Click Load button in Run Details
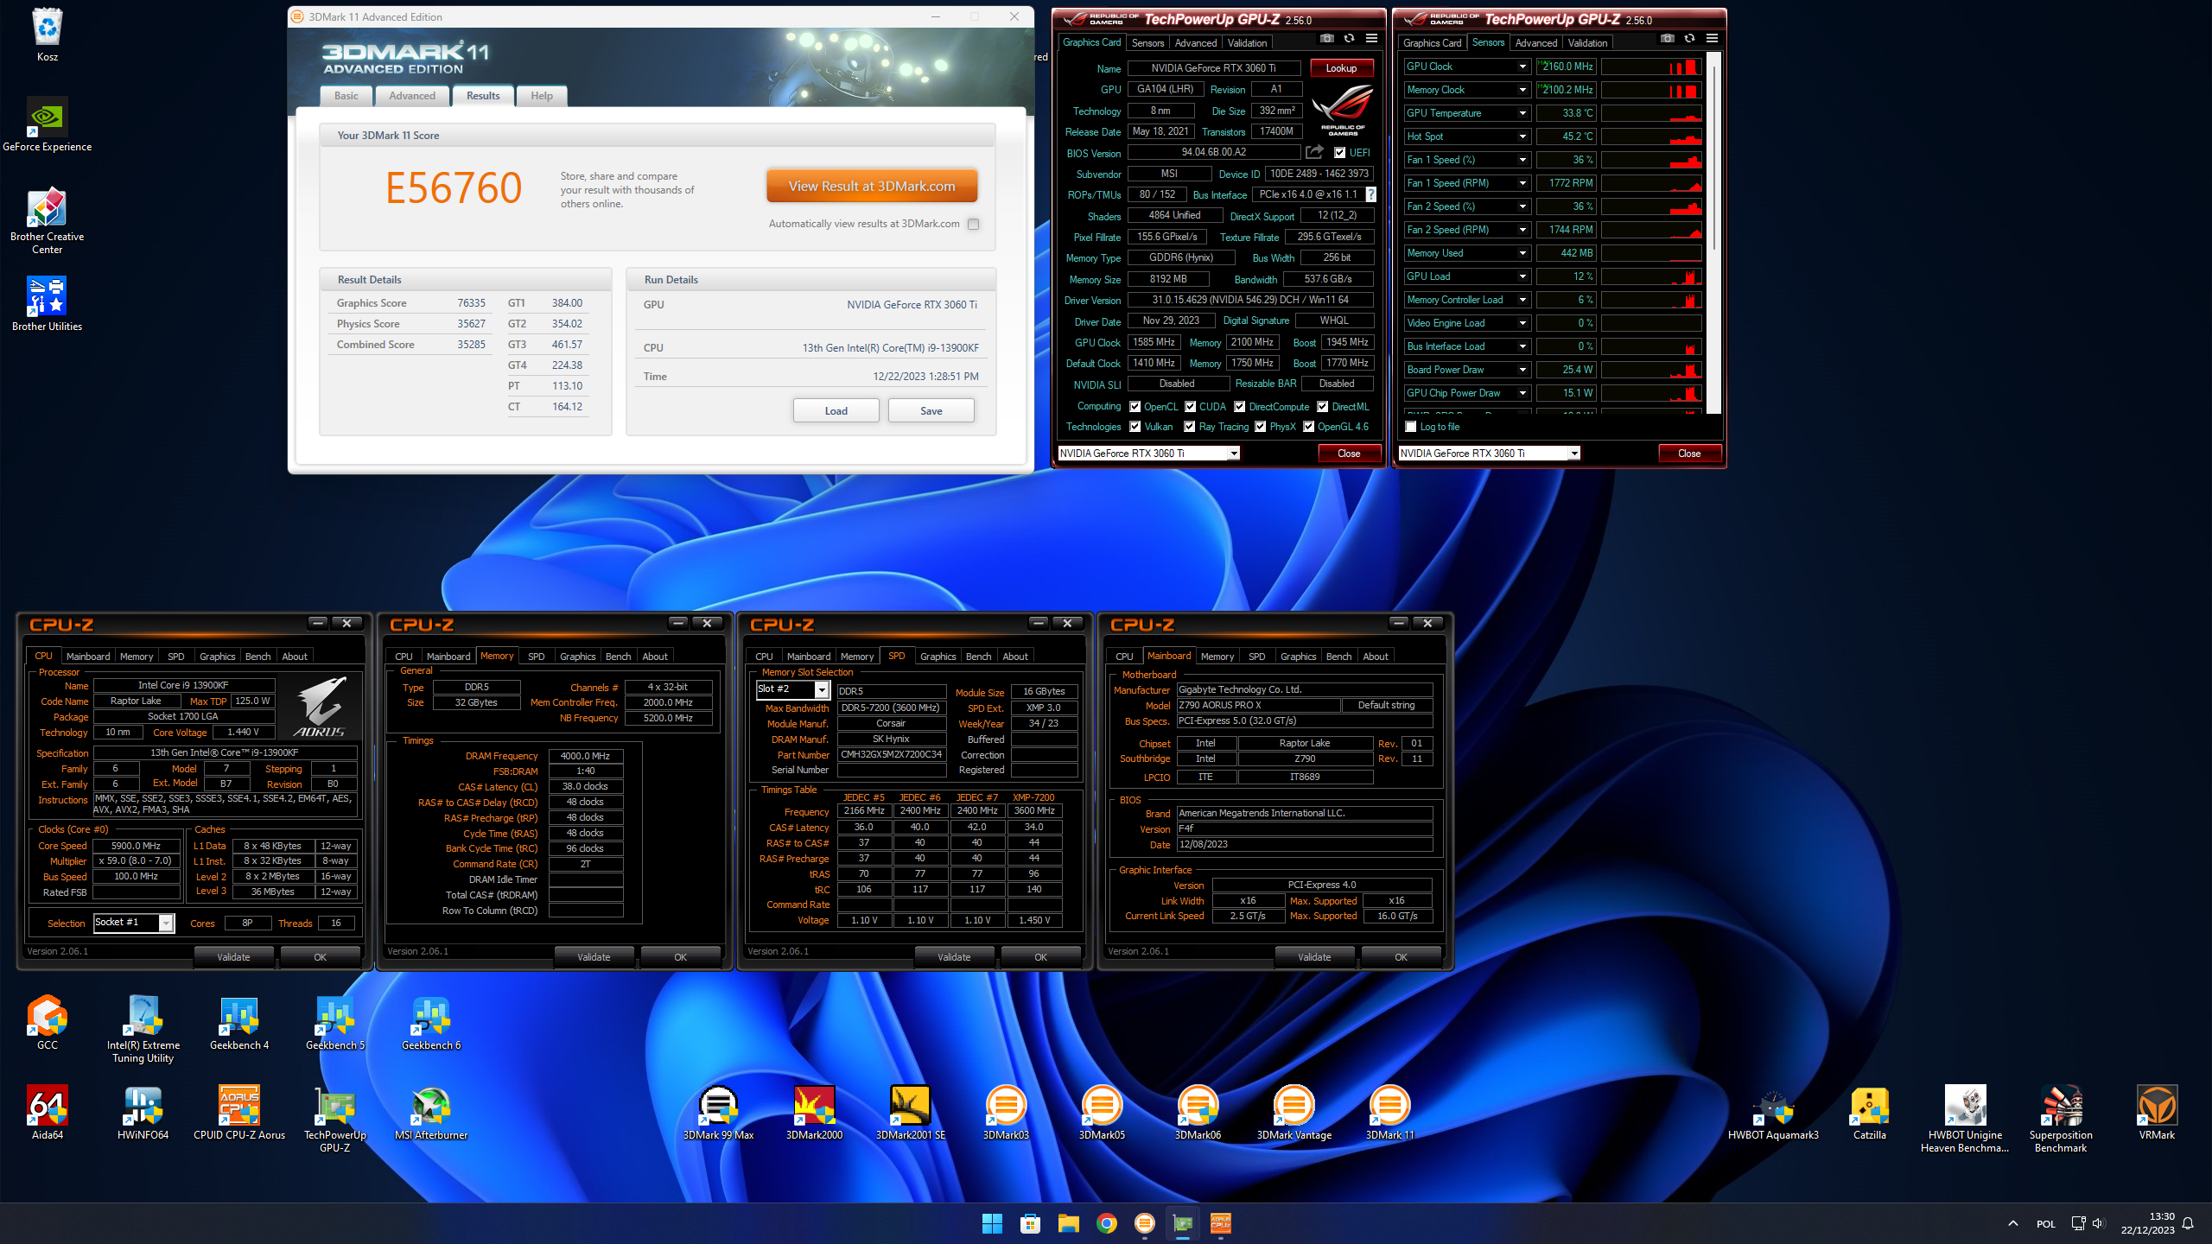 pyautogui.click(x=836, y=410)
